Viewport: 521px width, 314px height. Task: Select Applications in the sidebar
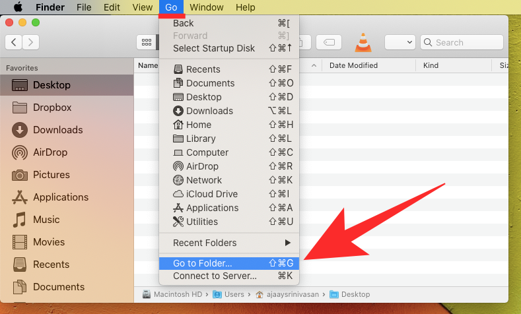(x=60, y=197)
